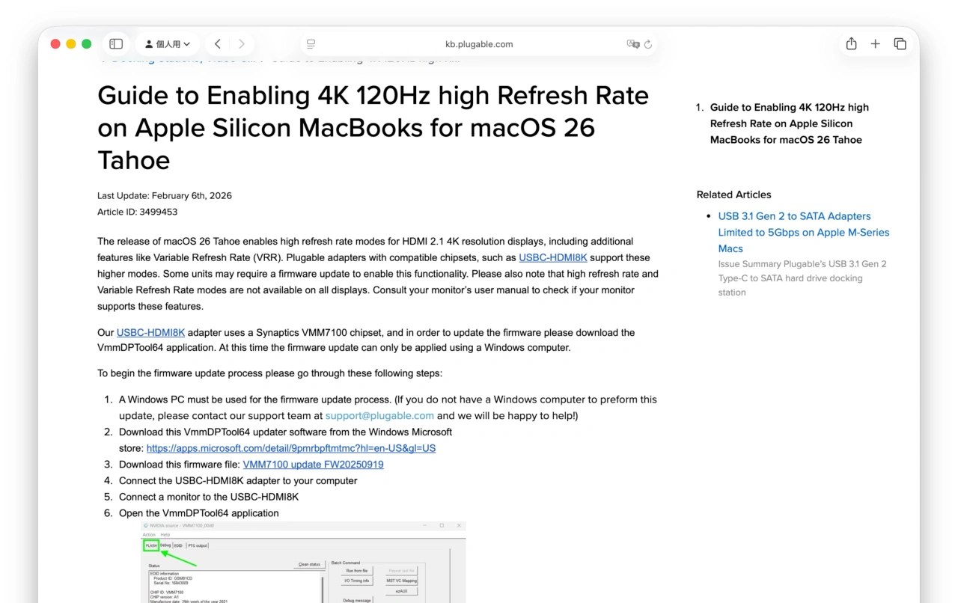Click the USBC-HDMI8K link in second paragraph
Image resolution: width=958 pixels, height=603 pixels.
tap(150, 332)
